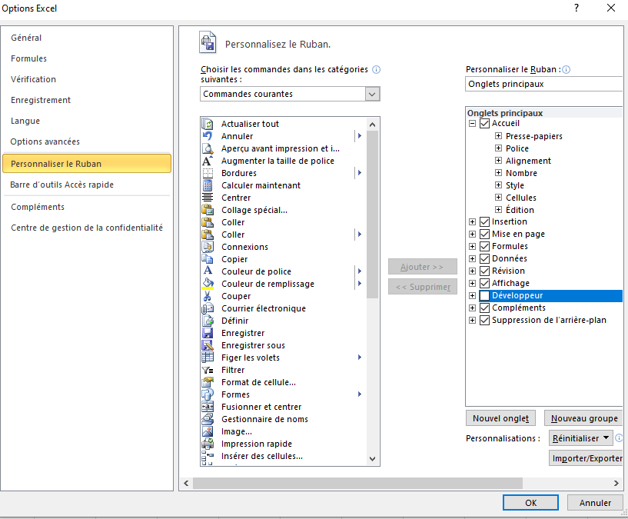Click the Fusionner et centrer icon
This screenshot has height=519, width=628.
[207, 407]
